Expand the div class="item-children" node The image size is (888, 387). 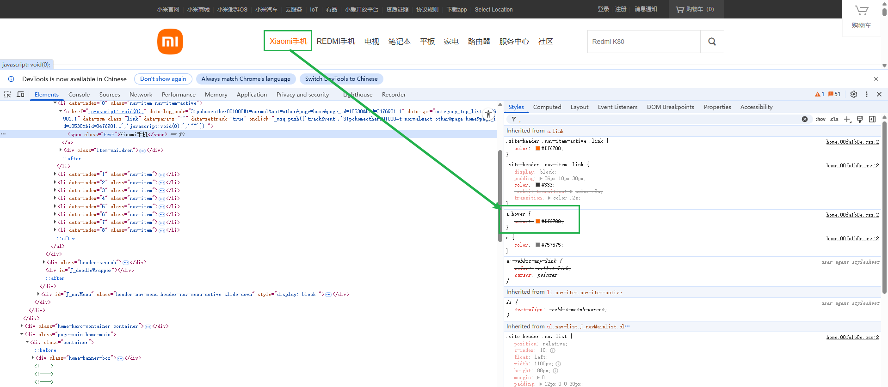[x=61, y=150]
